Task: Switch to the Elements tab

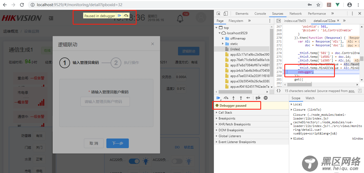Action: (242, 14)
